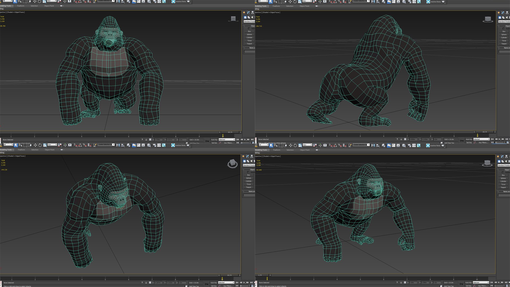Click Play Animation in the top-left panel's controls

click(245, 140)
